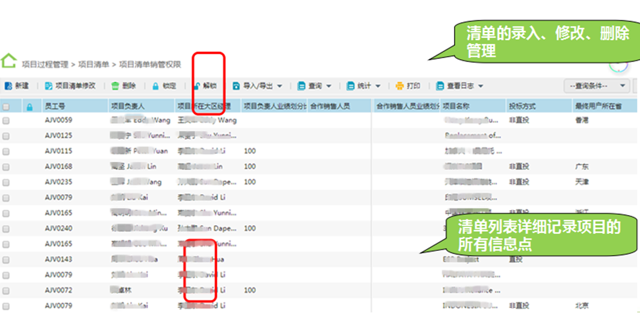Check the row checkbox for AJV0059

[6, 121]
